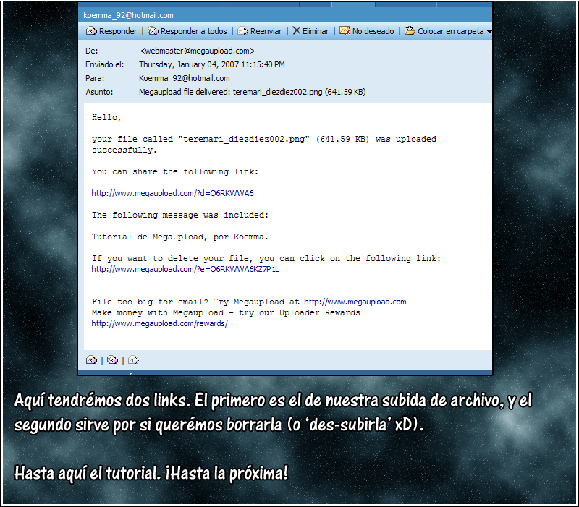
Task: Click sender address webmaster@megaupload.com
Action: pyautogui.click(x=197, y=51)
